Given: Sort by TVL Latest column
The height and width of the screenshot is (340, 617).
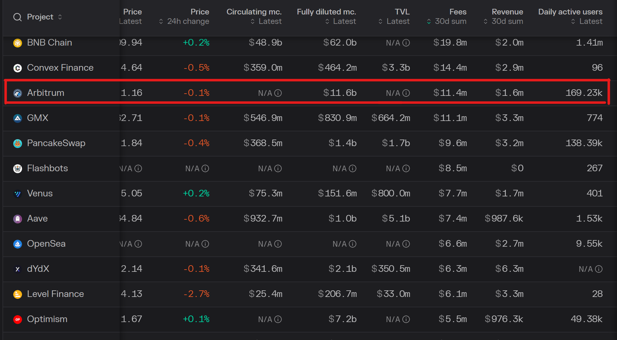Looking at the screenshot, I should 380,21.
